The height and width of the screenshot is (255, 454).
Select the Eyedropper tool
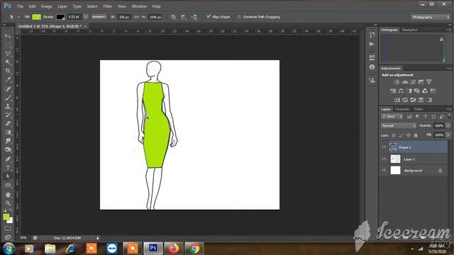tap(8, 79)
